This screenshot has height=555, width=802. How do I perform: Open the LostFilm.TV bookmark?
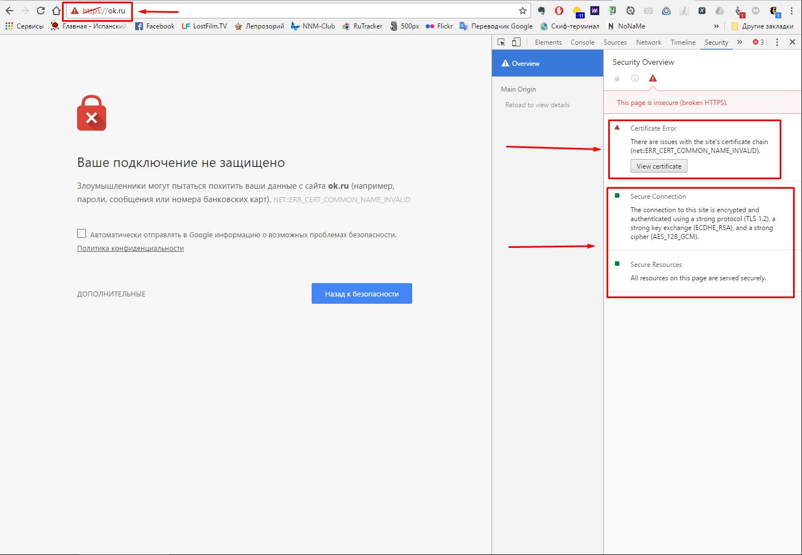tap(204, 26)
